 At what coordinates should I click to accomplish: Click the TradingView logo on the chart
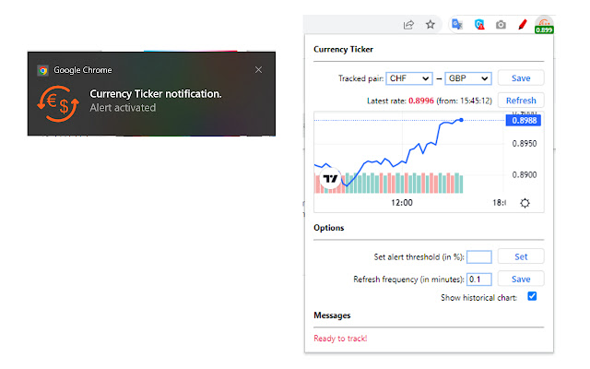330,178
